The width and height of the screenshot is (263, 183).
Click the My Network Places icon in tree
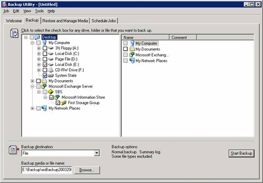(44, 108)
